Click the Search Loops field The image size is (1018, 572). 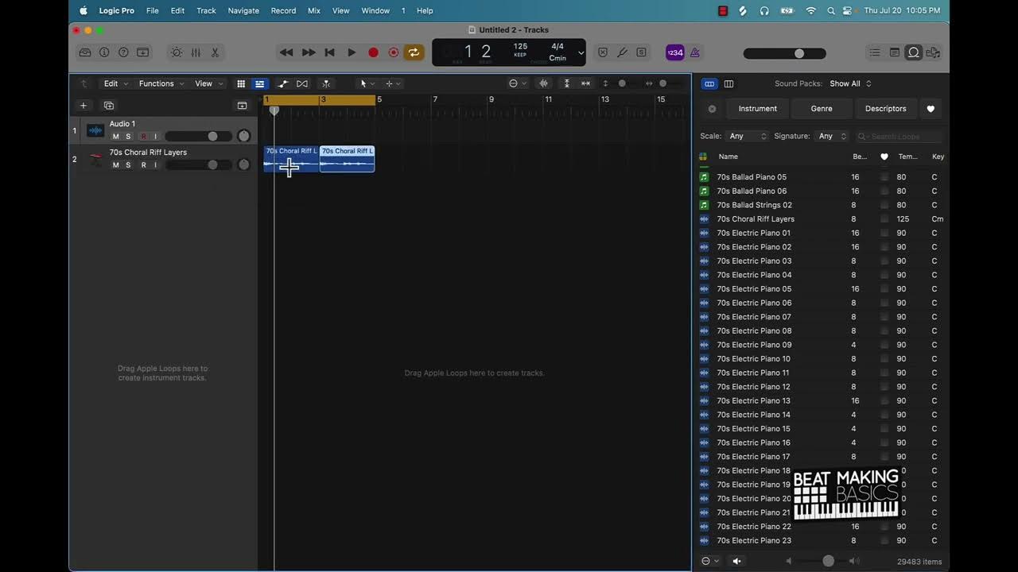tap(899, 137)
